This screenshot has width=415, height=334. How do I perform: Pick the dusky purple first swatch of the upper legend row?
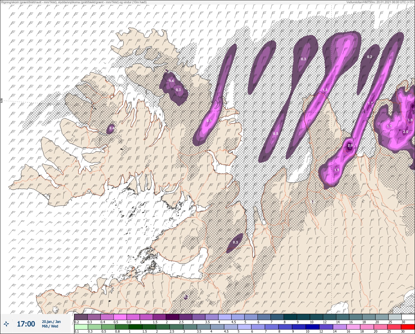click(x=81, y=317)
